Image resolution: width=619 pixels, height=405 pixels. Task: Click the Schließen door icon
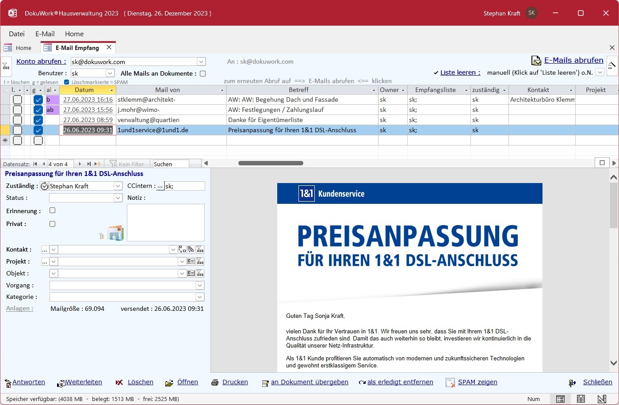click(x=572, y=383)
